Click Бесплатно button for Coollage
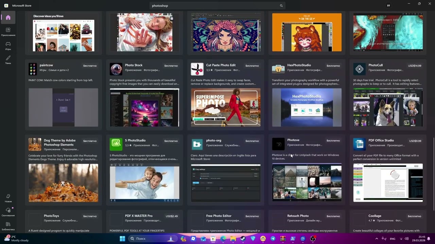The image size is (435, 244). coord(415,216)
